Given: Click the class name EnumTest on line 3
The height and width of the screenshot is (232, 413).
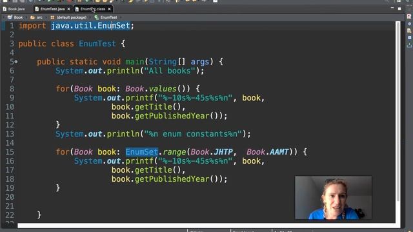Looking at the screenshot, I should (x=97, y=44).
